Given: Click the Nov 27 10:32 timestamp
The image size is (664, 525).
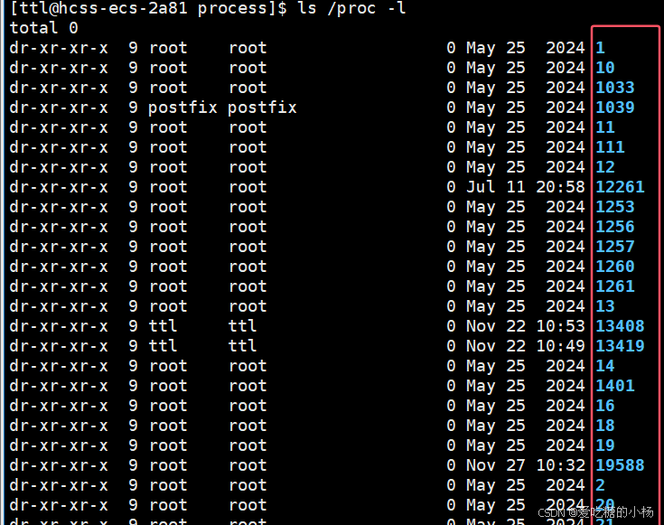Looking at the screenshot, I should click(x=525, y=465).
